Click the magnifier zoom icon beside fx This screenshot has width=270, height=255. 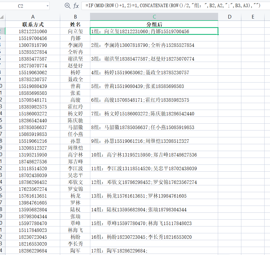67,6
